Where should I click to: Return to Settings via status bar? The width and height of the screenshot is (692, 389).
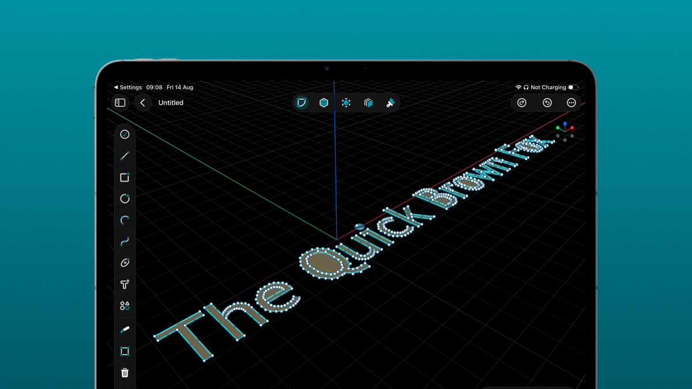click(128, 88)
